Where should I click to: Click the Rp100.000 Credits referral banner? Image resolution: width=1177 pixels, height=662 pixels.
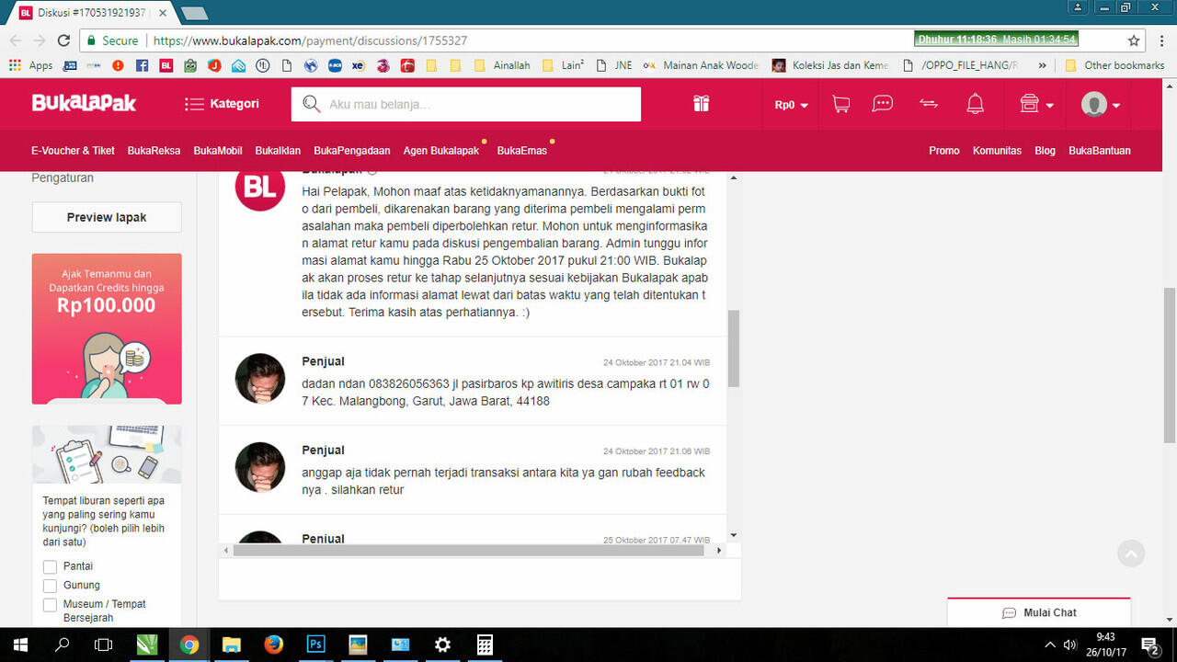coord(107,328)
